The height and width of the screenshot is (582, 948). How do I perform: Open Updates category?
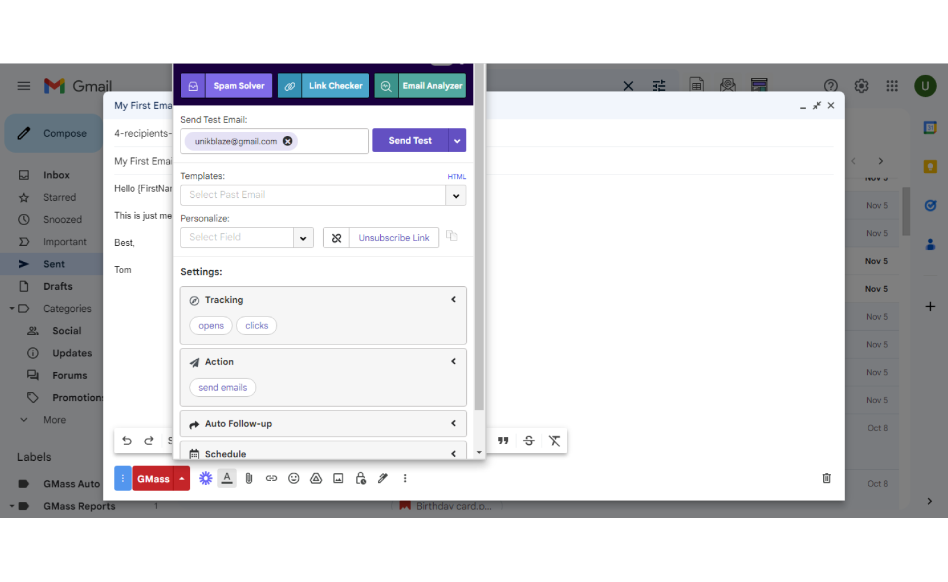click(72, 353)
